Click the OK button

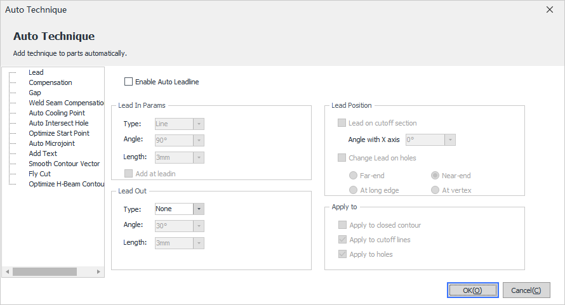point(473,290)
